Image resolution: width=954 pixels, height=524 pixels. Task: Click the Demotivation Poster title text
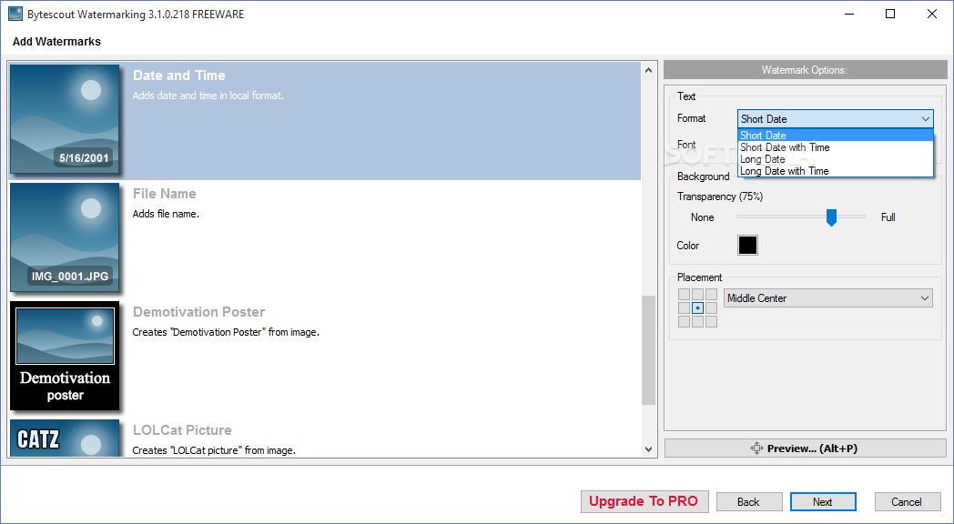[199, 312]
